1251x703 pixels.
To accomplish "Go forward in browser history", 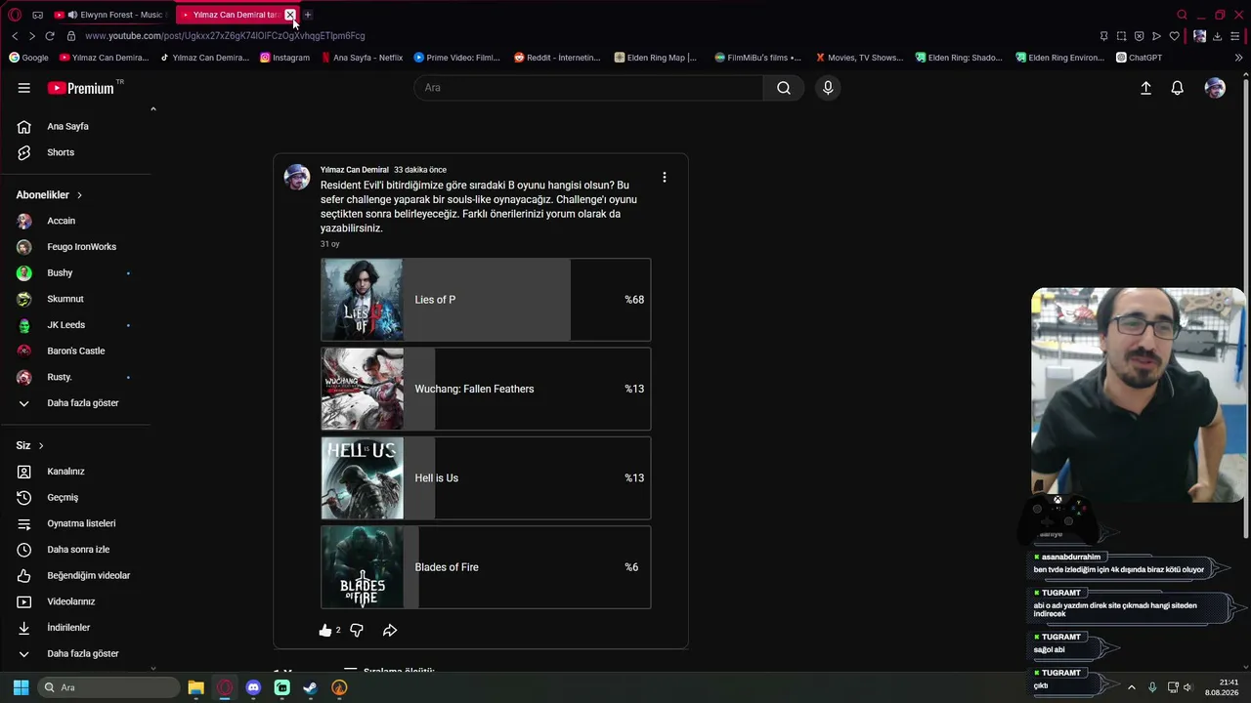I will [x=32, y=36].
